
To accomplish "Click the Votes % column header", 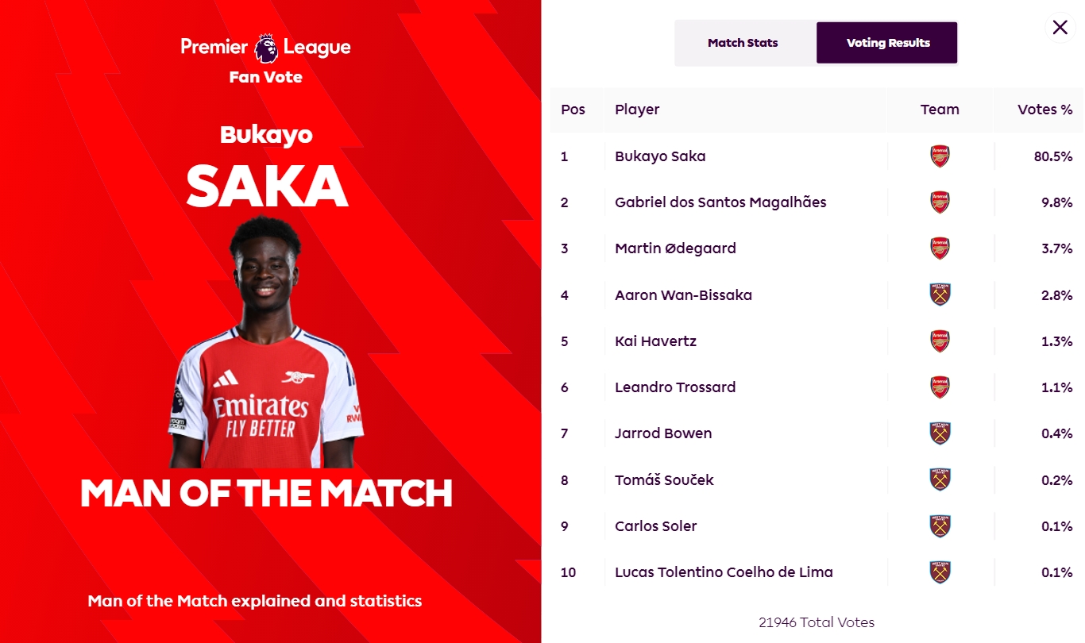I will pyautogui.click(x=1044, y=110).
